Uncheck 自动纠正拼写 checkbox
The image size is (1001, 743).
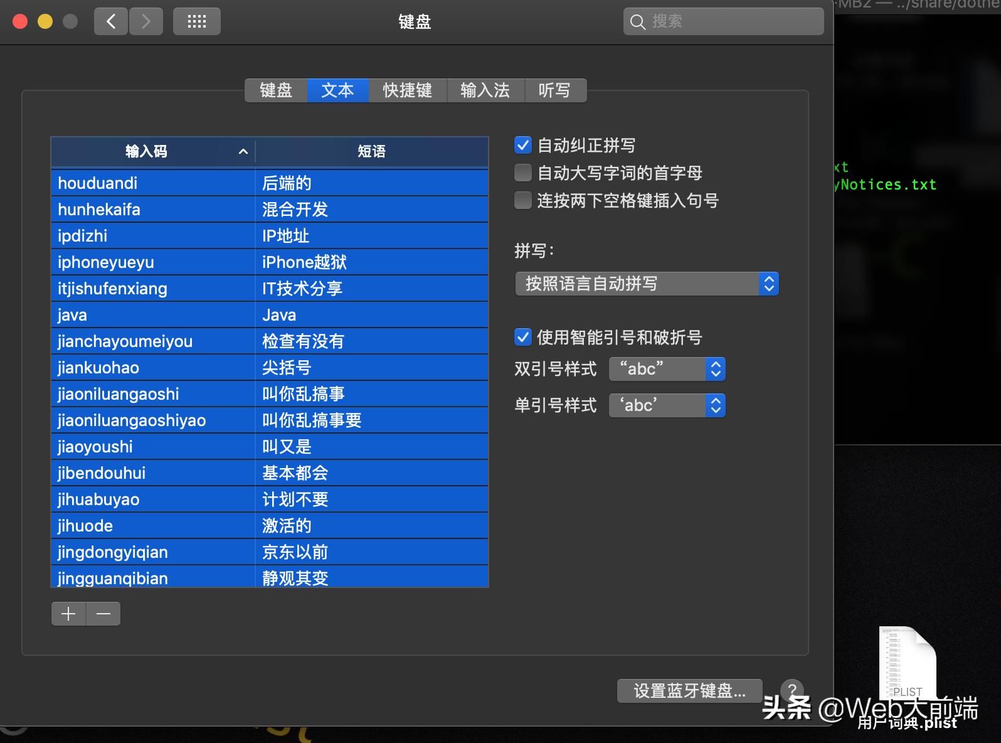(x=523, y=145)
